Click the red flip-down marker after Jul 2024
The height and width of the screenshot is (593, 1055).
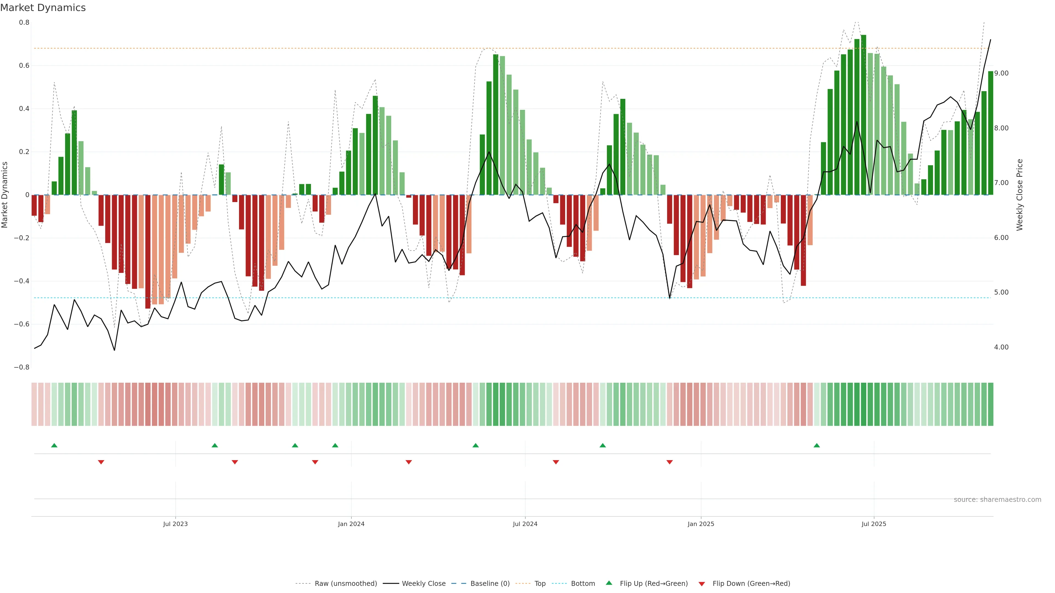coord(556,462)
